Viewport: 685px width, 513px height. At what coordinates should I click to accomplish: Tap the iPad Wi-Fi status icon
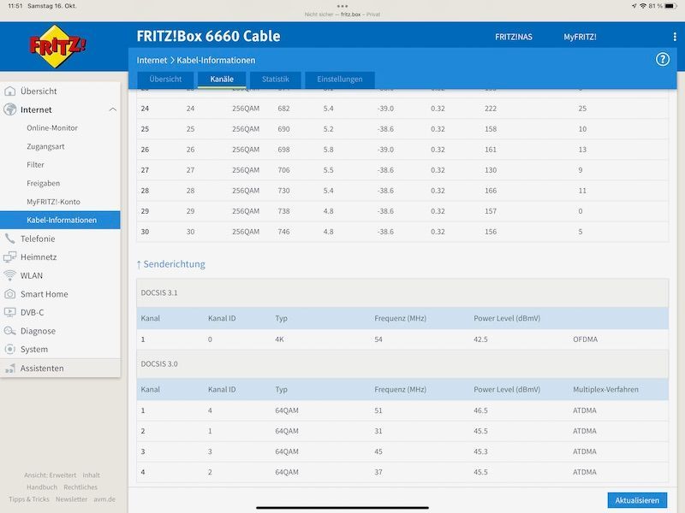click(x=643, y=6)
